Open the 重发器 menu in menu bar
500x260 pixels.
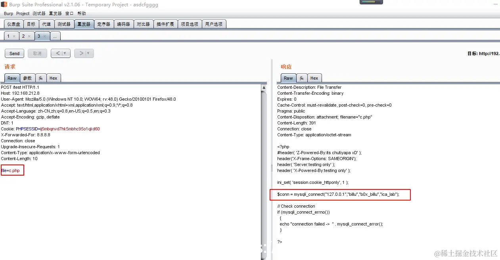click(56, 13)
